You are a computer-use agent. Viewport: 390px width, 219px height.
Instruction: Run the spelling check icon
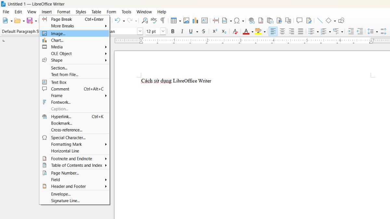154,20
